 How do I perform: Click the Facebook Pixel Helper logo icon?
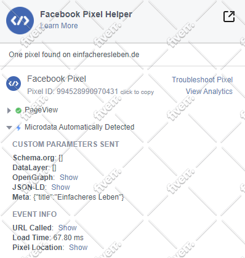pyautogui.click(x=20, y=20)
